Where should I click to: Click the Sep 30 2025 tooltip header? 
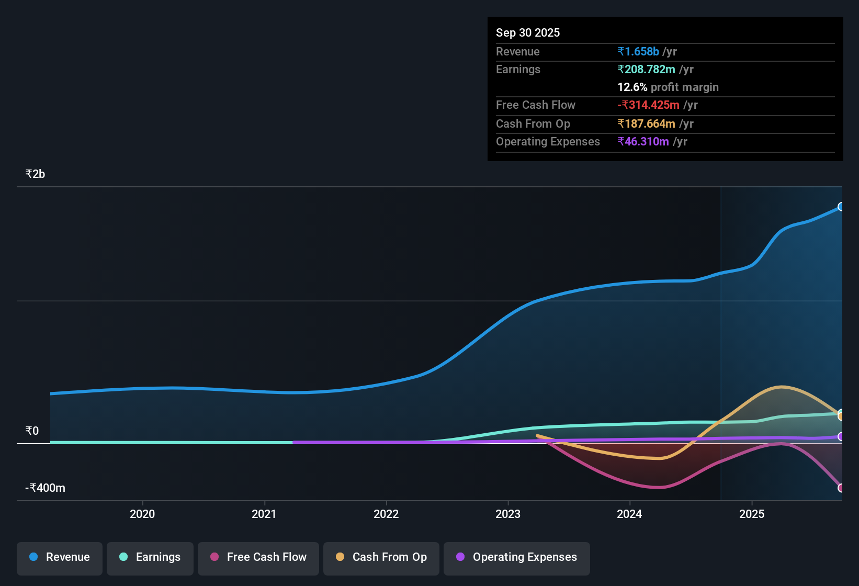[528, 32]
